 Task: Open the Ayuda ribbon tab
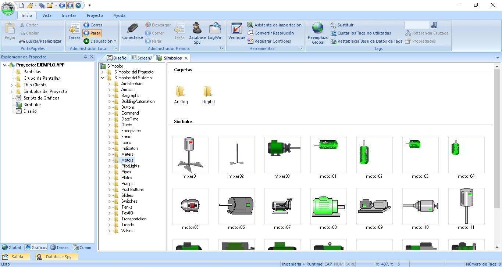120,15
